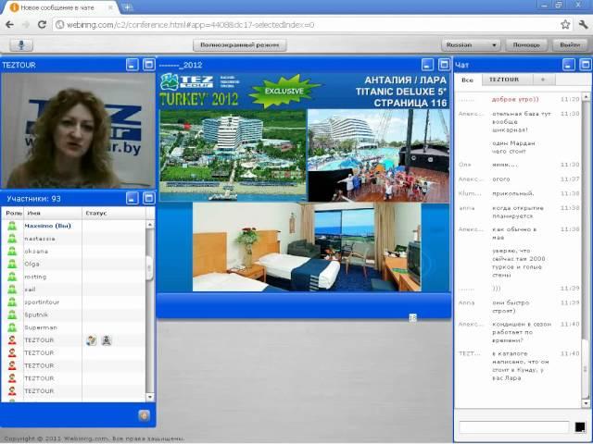Screen dimensions: 593x444
Task: Click the participants list scroll-up arrow
Action: pyautogui.click(x=150, y=224)
